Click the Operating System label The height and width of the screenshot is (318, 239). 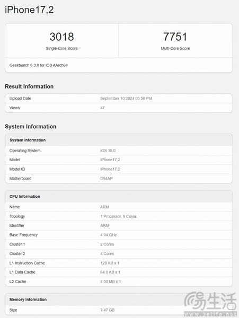tap(25, 151)
